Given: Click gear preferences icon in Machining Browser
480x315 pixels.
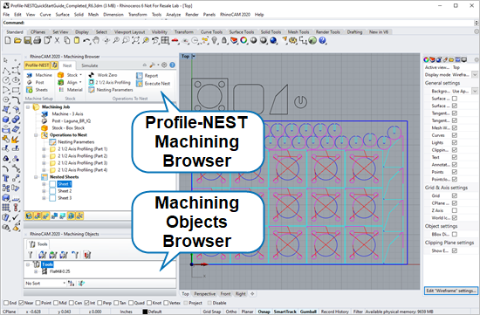Looking at the screenshot, I should point(164,65).
